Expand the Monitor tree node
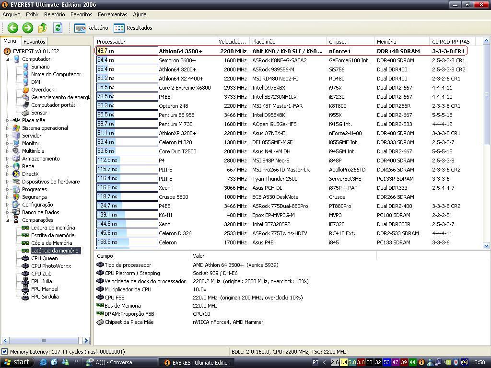Screen dimensions: 491x368 click(x=8, y=143)
